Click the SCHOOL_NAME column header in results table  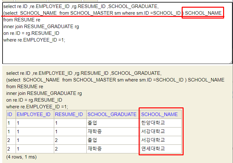(159, 114)
